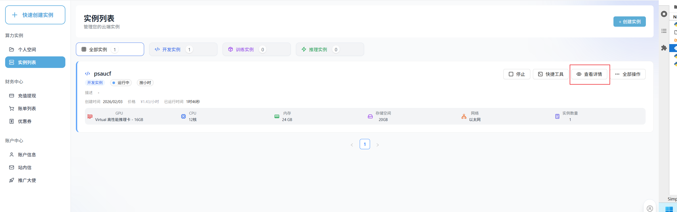Select 实例列表 in the sidebar

click(x=35, y=62)
